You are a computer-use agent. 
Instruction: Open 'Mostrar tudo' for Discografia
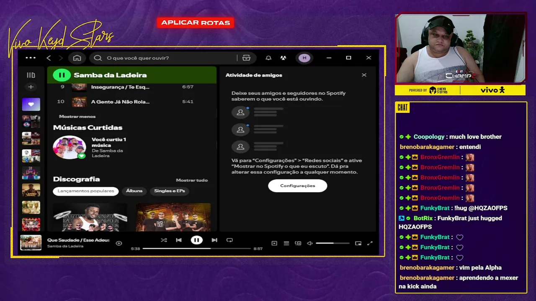point(192,180)
